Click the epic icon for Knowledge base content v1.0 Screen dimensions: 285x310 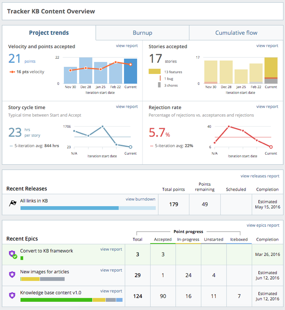point(13,296)
